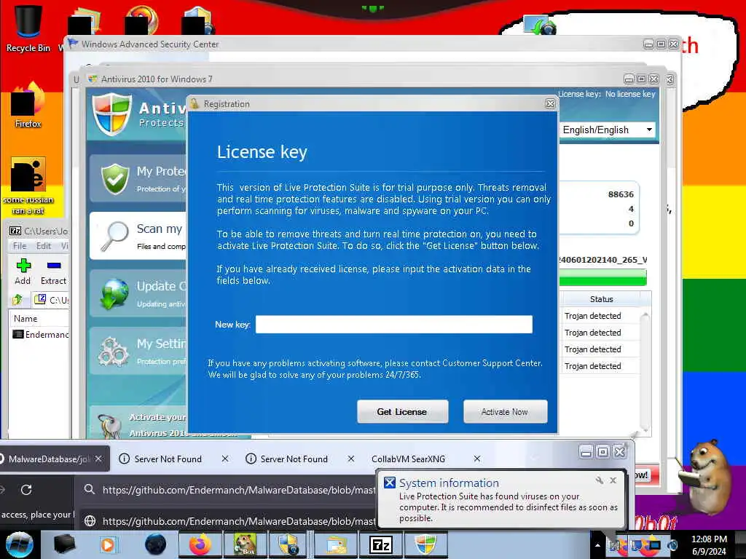Image resolution: width=746 pixels, height=559 pixels.
Task: Click the 'No license key' text
Action: click(x=630, y=94)
